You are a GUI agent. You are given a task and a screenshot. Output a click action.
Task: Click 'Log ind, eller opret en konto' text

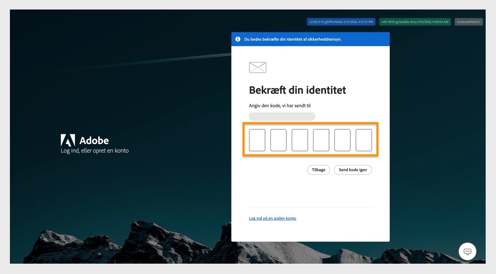click(95, 151)
